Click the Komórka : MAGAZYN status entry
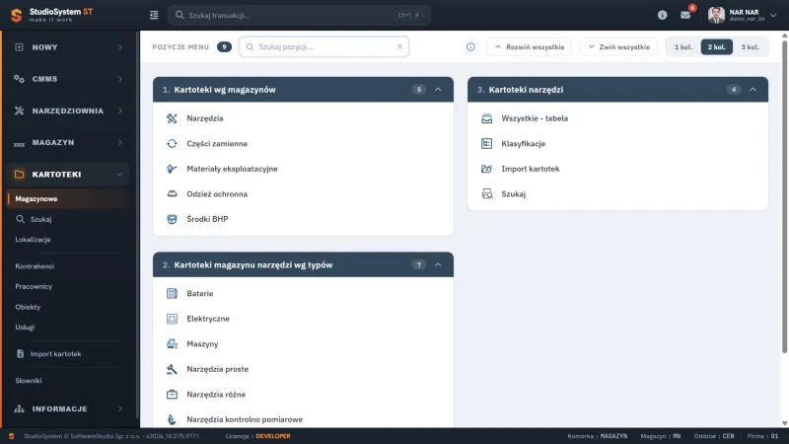This screenshot has width=789, height=444. 598,436
